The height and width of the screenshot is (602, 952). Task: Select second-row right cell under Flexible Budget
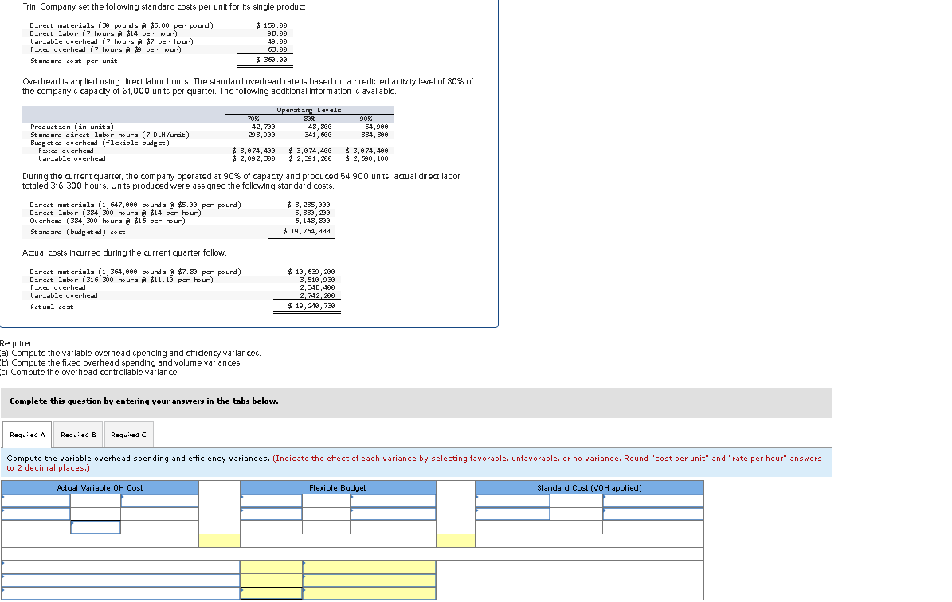393,514
